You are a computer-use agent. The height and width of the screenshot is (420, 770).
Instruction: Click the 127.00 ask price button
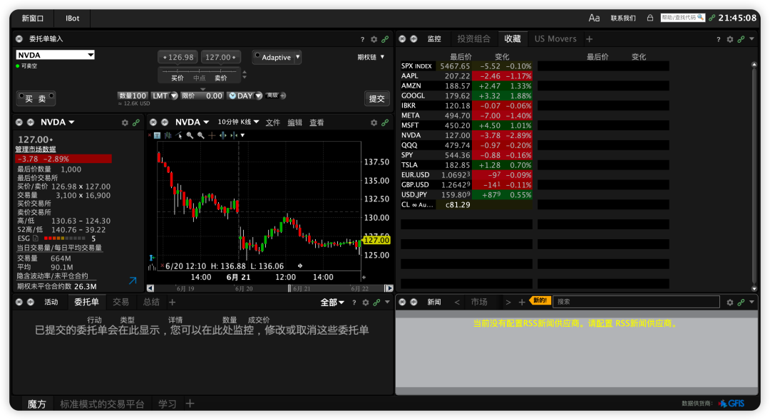(220, 58)
